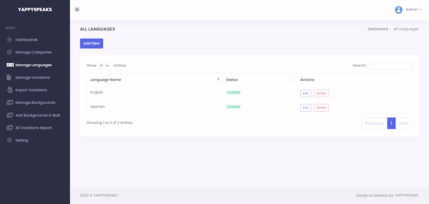Click the Previous pagination button
The image size is (429, 204).
click(374, 123)
